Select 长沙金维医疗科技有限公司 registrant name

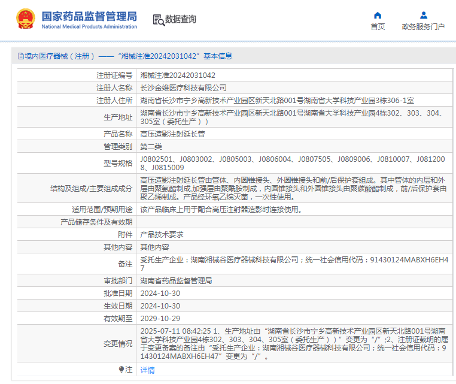pos(183,88)
